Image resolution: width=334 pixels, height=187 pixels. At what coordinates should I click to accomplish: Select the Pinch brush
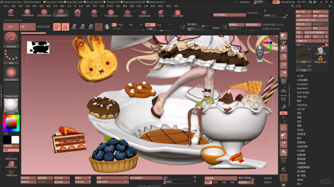pos(94,13)
